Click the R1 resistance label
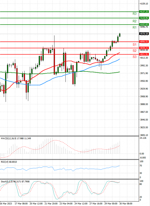This screenshot has width=150, height=206. click(134, 27)
